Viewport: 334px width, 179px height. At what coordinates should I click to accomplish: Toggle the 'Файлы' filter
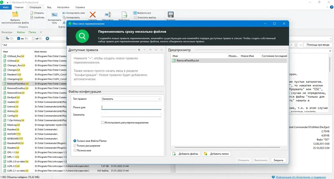click(x=21, y=32)
